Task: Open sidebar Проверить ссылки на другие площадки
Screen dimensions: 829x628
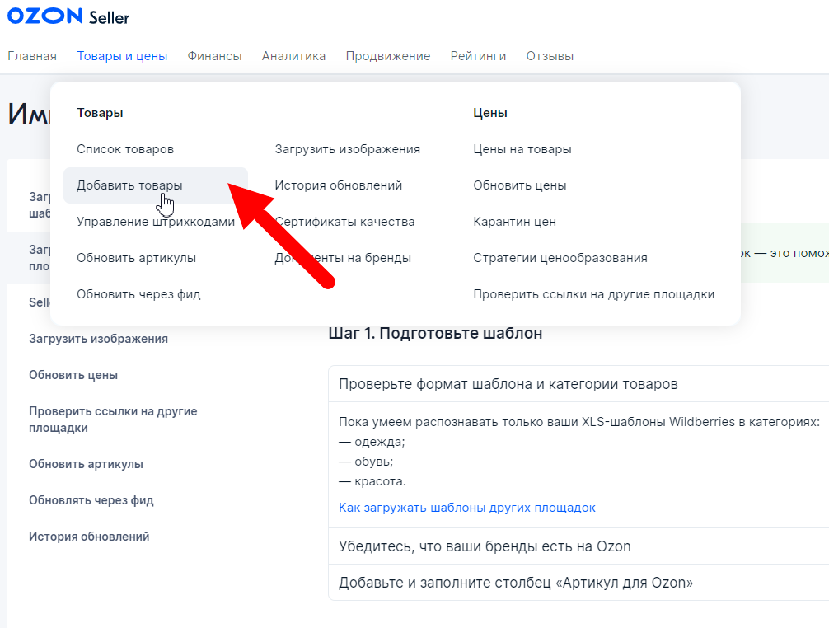Action: click(113, 419)
